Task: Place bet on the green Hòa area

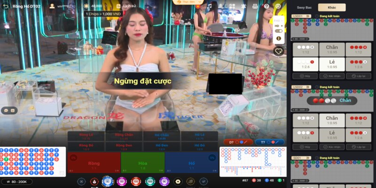Action: pos(143,163)
